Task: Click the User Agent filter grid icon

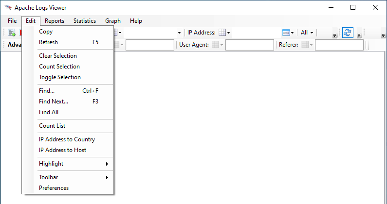Action: 215,45
